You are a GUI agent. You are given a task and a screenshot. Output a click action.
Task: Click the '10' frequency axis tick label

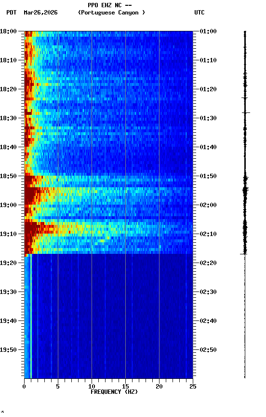(92, 387)
